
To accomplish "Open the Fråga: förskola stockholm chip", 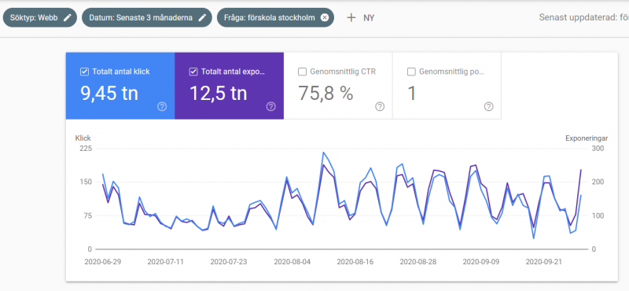I will (x=275, y=17).
